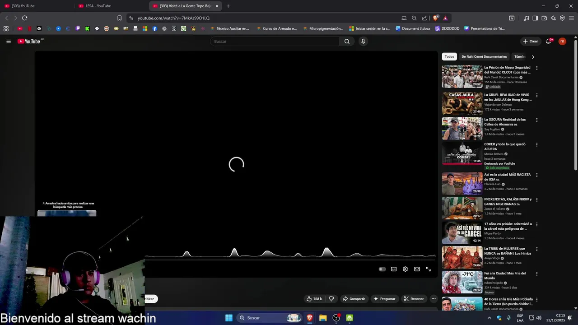The image size is (578, 325).
Task: Open options for the TRIBU de MUJERES video
Action: [x=537, y=249]
